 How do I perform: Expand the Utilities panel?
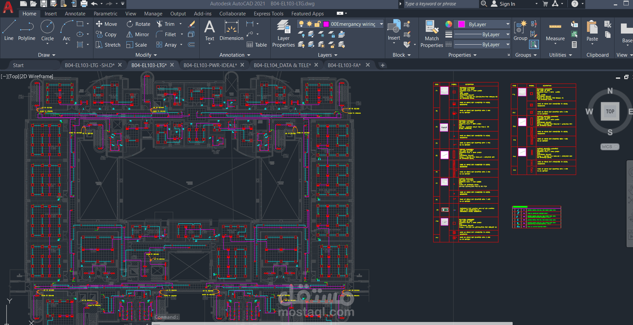click(x=560, y=55)
